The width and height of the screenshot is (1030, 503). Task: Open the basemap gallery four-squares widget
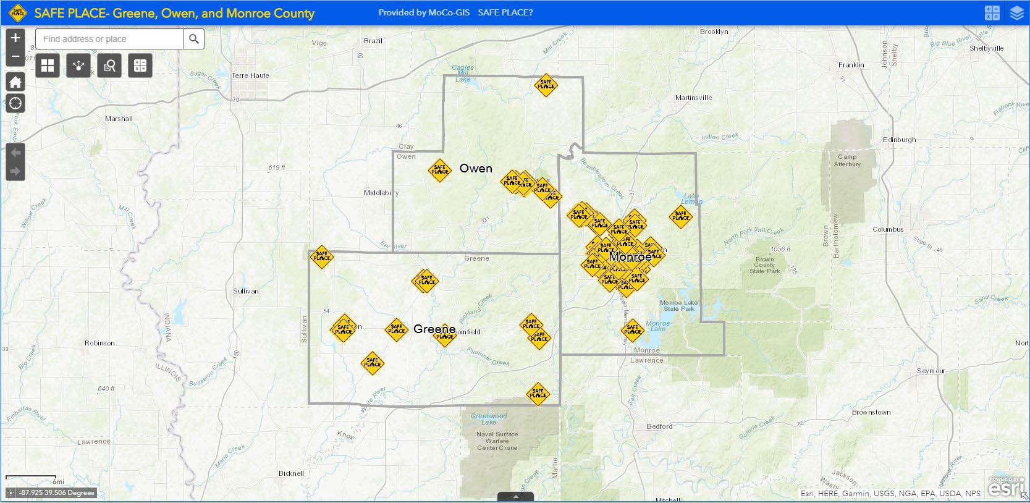(x=48, y=66)
